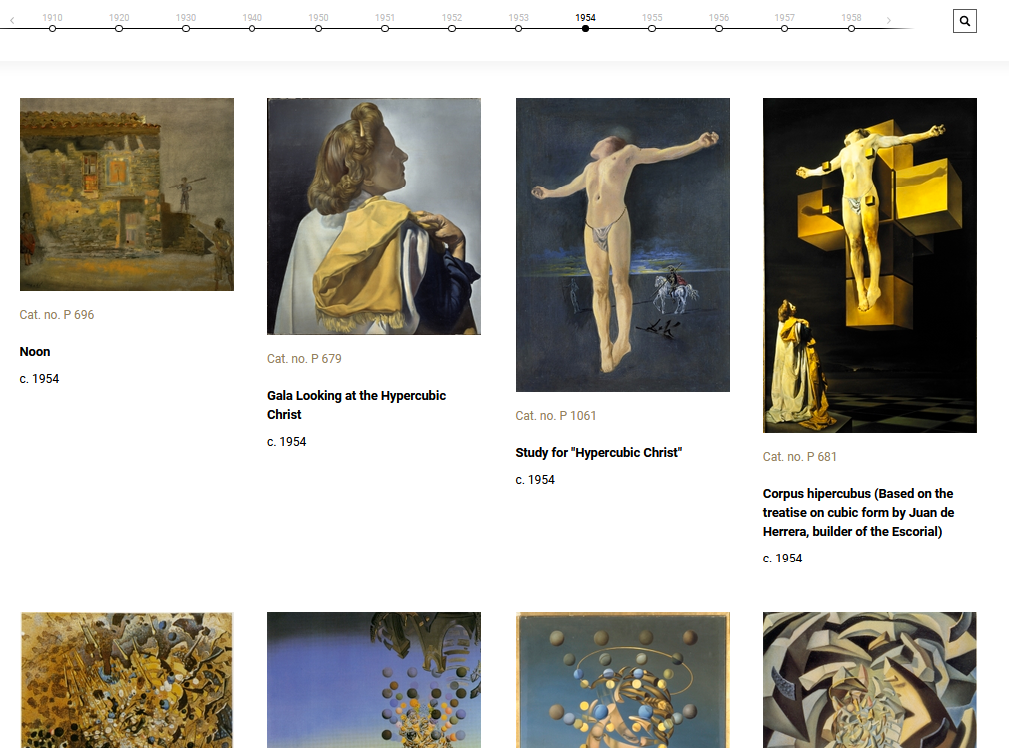Open the swirling spheres ring painting thumbnail
1009x748 pixels.
pos(622,680)
